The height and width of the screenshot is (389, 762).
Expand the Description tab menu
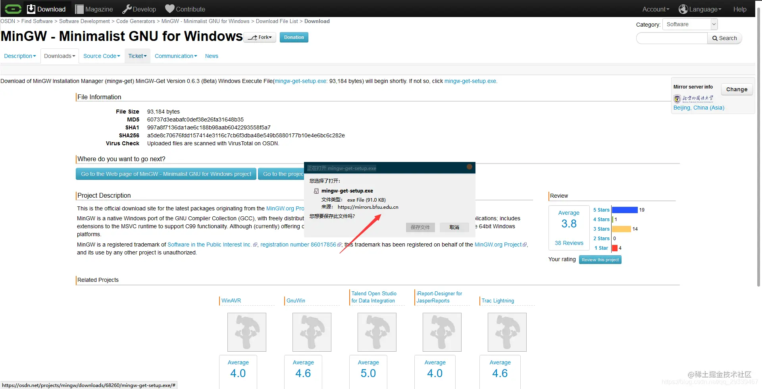click(20, 56)
